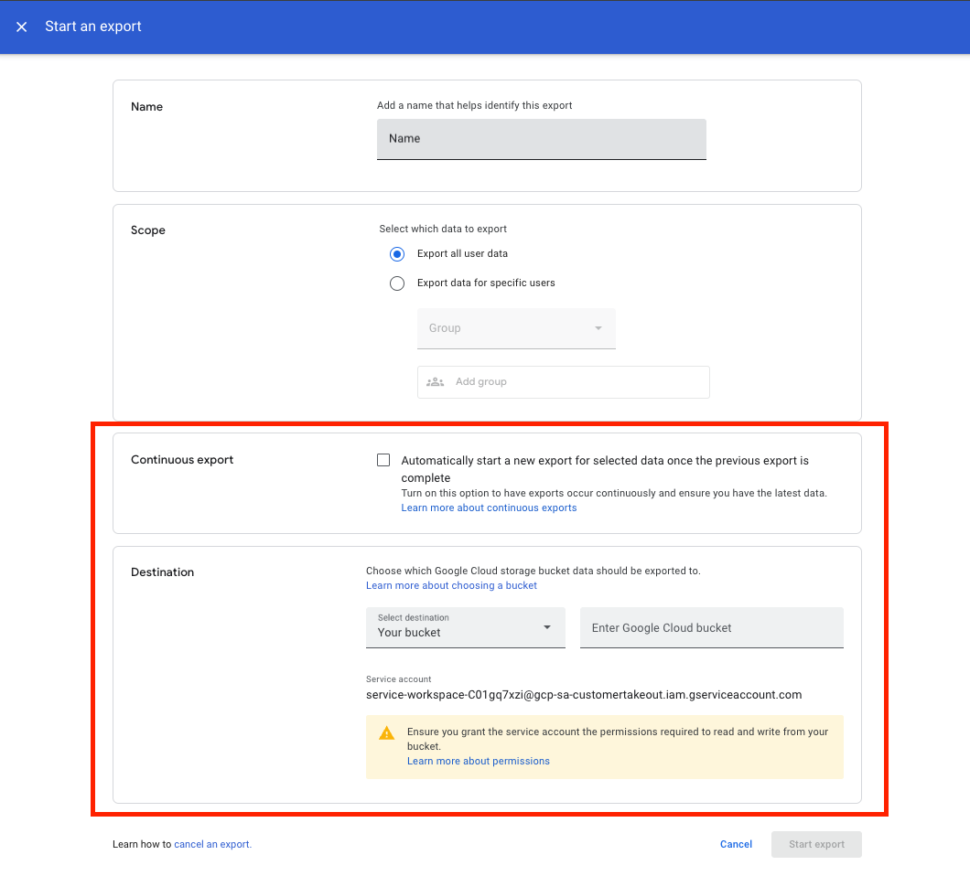Enable the continuous export checkbox
Viewport: 970px width, 876px height.
383,461
